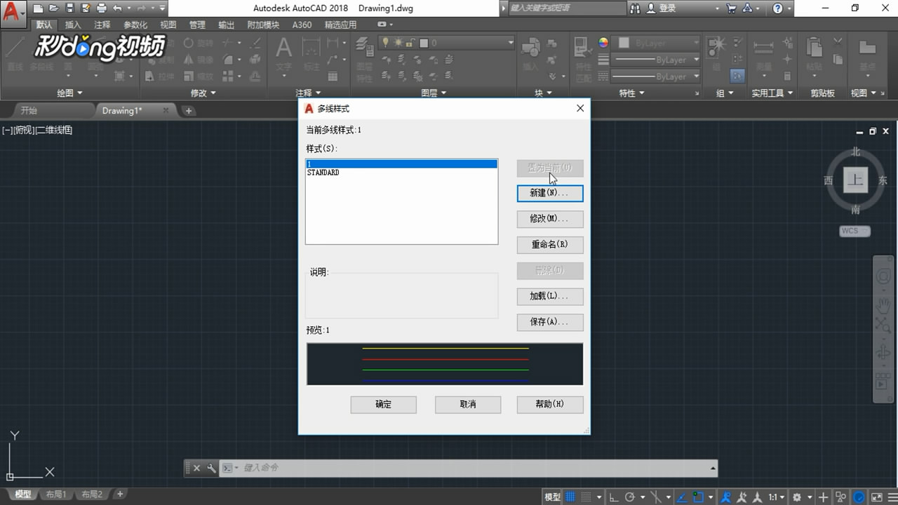Click the multiline style preview image
Image resolution: width=898 pixels, height=505 pixels.
click(x=445, y=364)
